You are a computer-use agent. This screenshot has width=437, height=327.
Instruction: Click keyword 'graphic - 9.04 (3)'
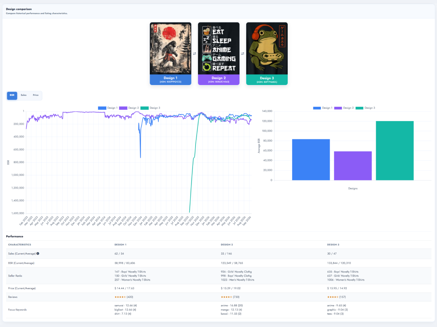click(x=338, y=310)
